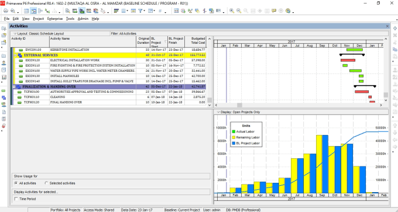Zoom in the timescale with magnifier plus
This screenshot has width=398, height=212.
pos(232,11)
